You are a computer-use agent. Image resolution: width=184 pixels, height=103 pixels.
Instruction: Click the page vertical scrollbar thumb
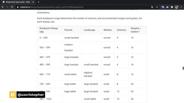(183, 68)
